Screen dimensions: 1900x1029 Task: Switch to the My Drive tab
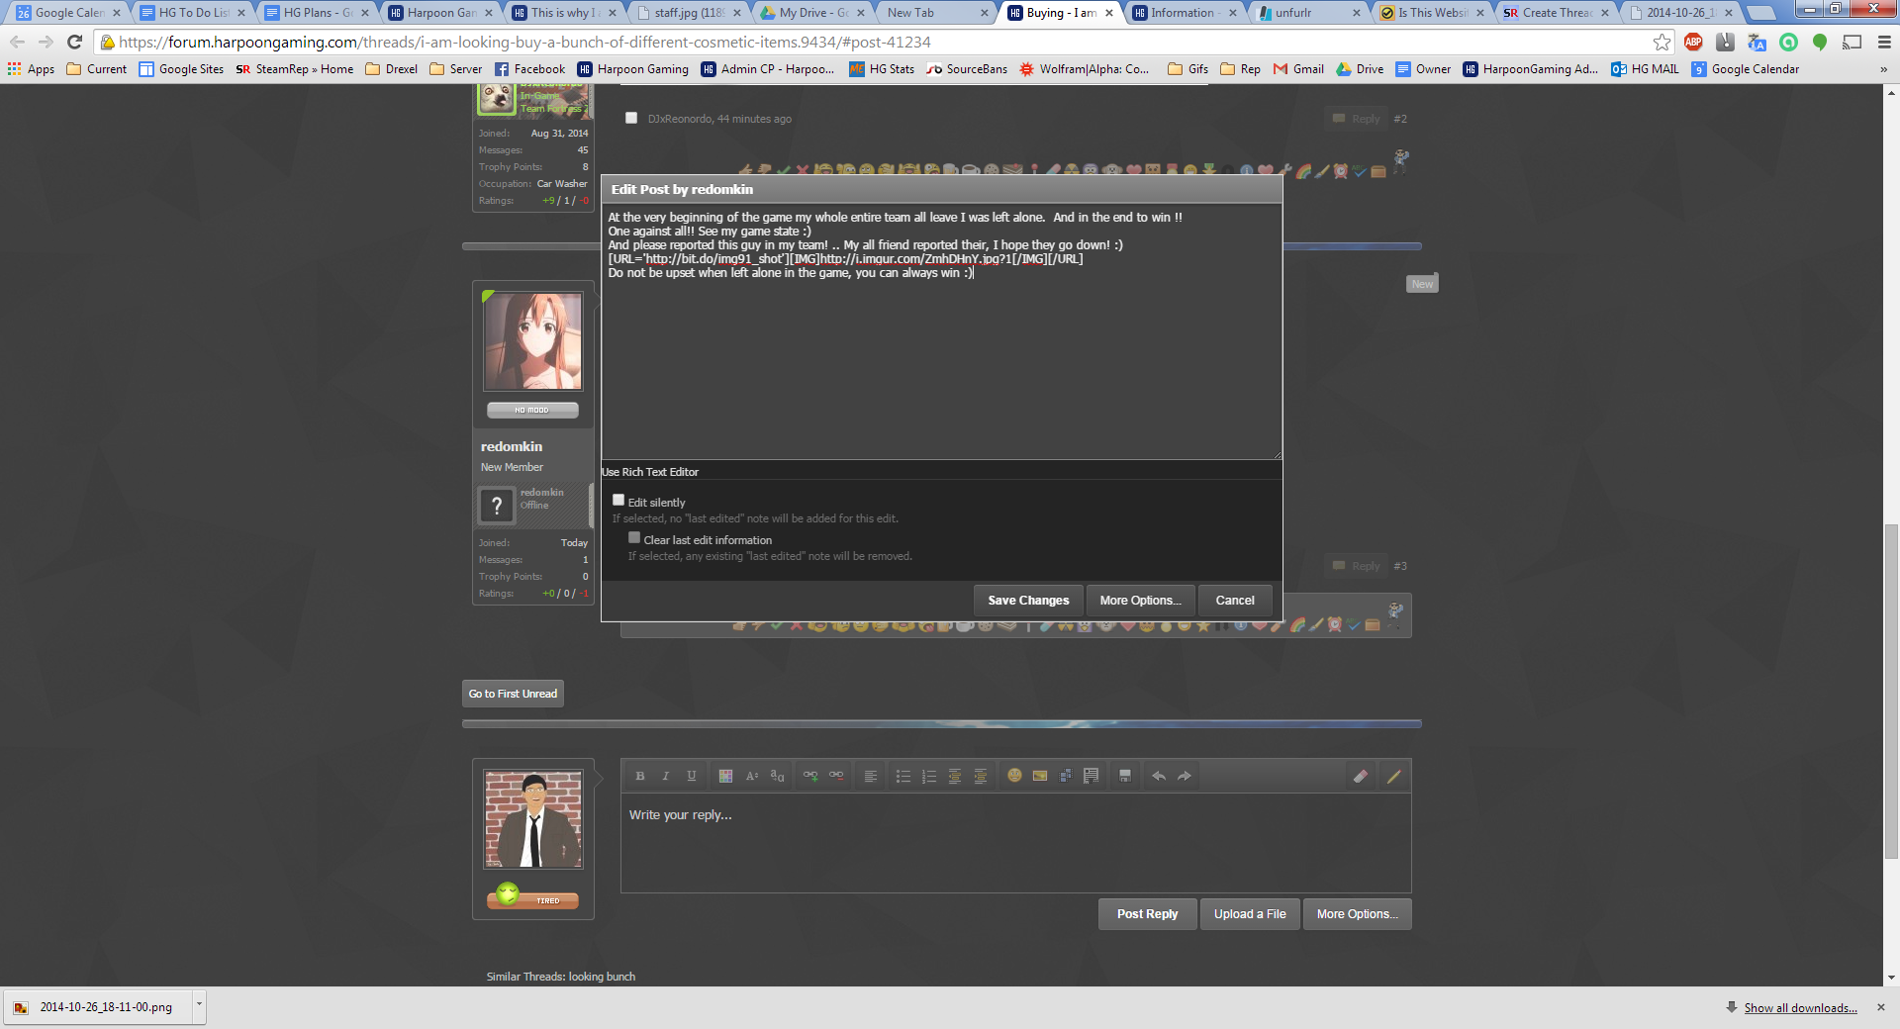pos(813,13)
